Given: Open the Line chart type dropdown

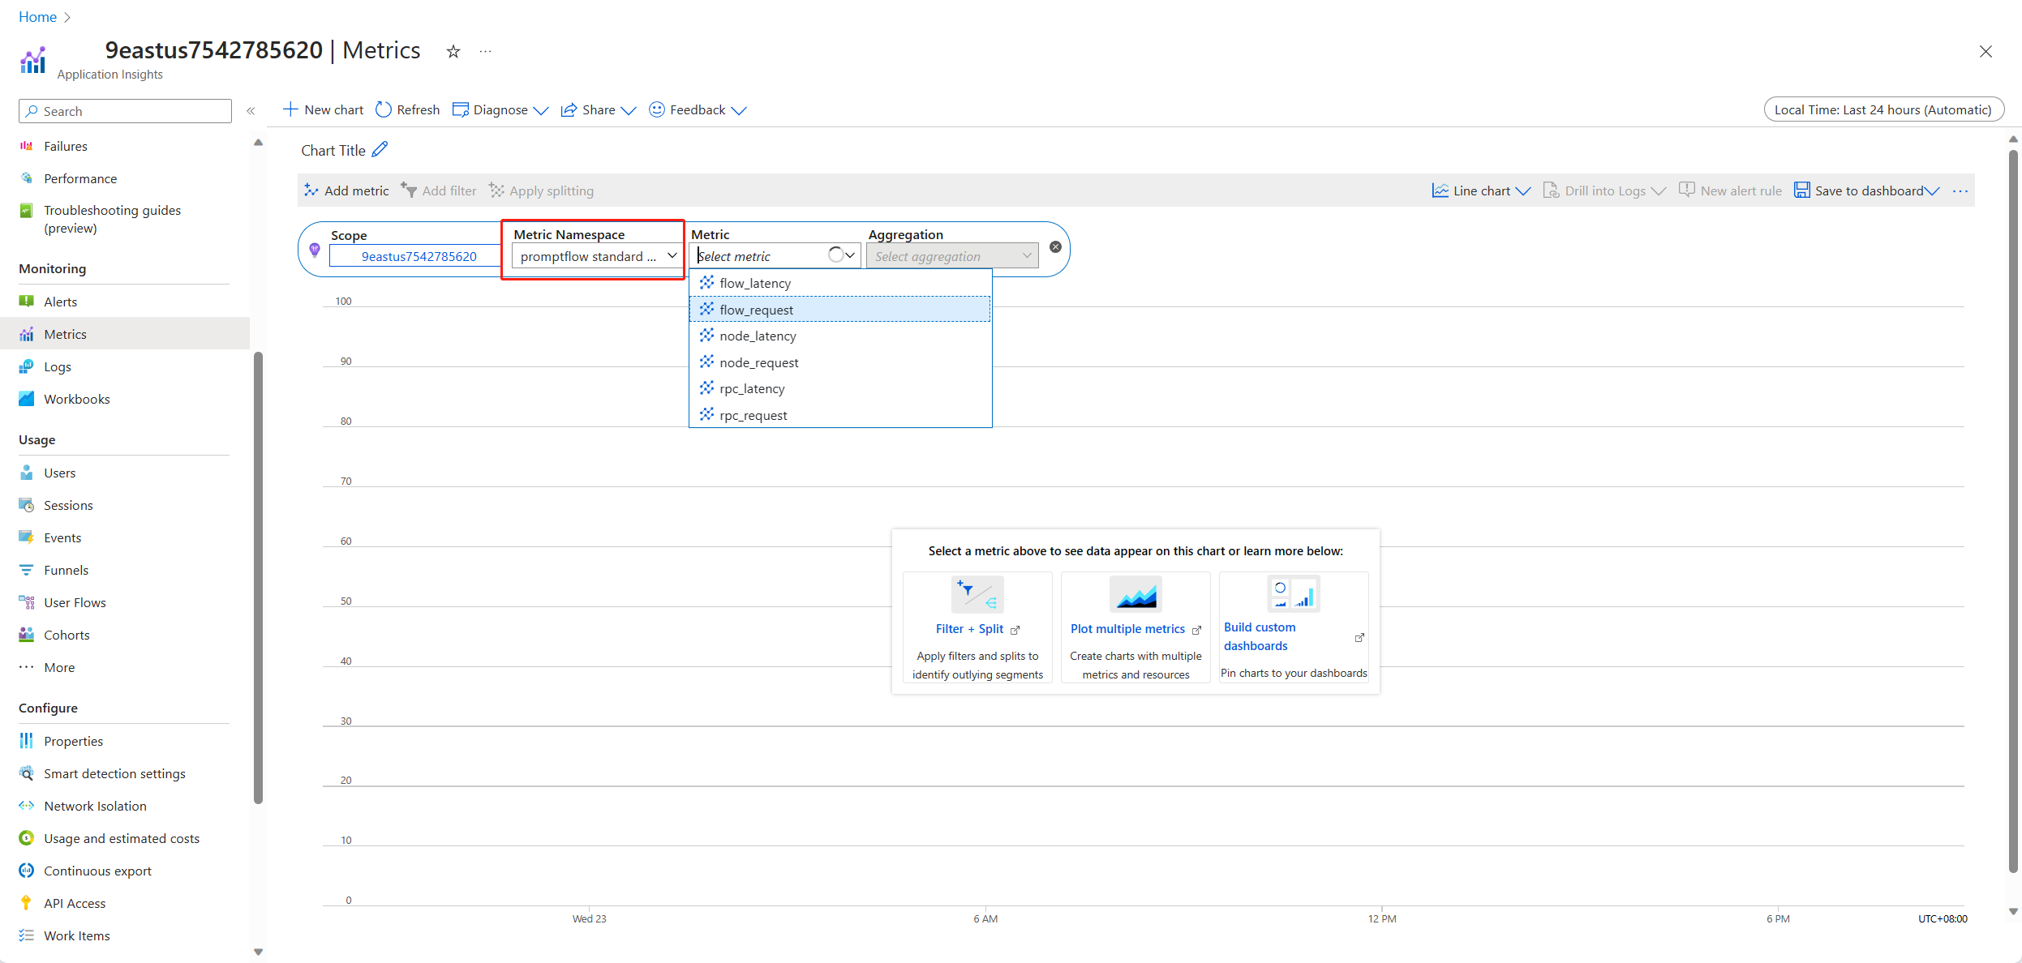Looking at the screenshot, I should [1481, 190].
